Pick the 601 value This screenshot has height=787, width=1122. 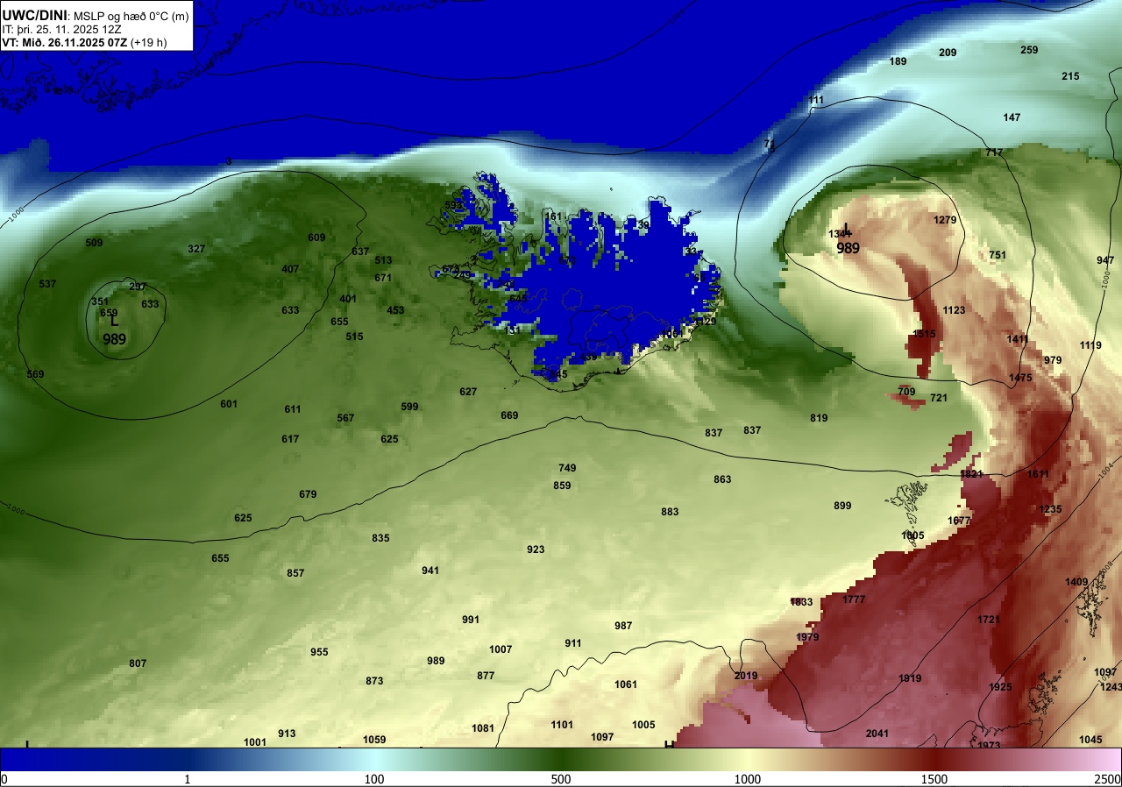(x=229, y=404)
